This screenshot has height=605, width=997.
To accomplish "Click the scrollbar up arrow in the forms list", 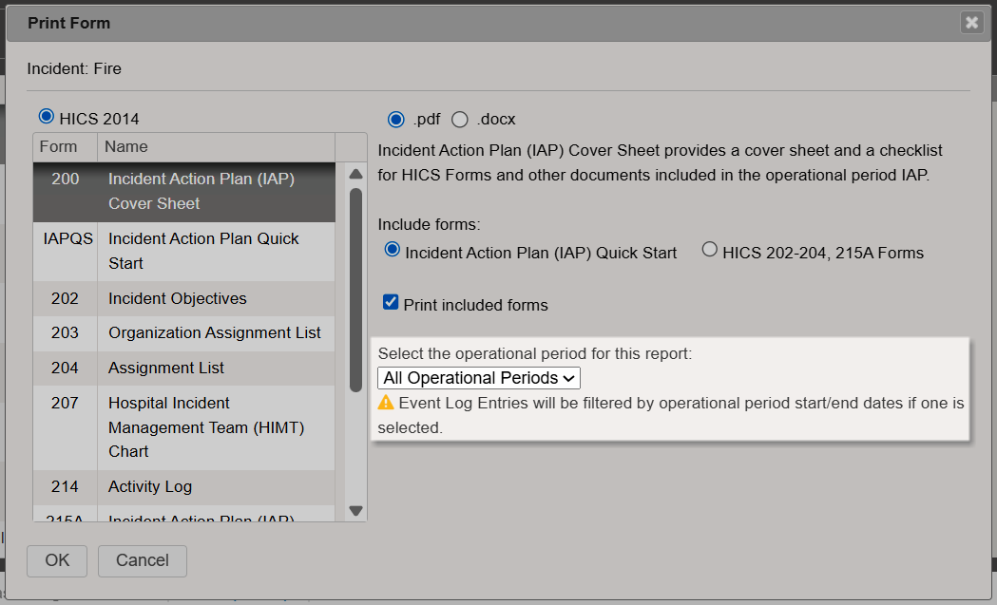I will pyautogui.click(x=355, y=174).
